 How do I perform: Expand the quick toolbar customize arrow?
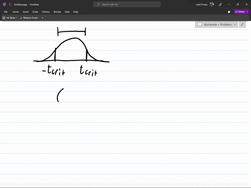pyautogui.click(x=42, y=18)
